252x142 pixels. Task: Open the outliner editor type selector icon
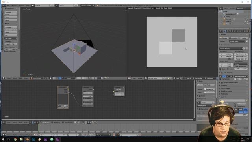(x=221, y=9)
